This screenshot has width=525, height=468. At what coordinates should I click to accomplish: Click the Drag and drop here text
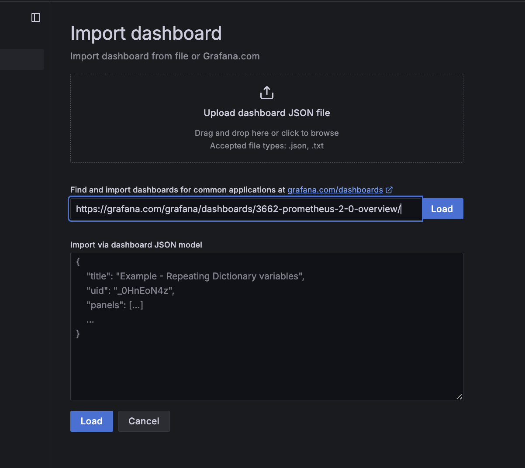[266, 133]
